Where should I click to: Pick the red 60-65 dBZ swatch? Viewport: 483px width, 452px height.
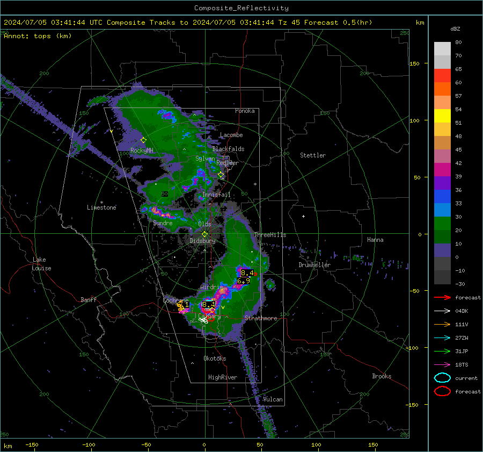(442, 76)
